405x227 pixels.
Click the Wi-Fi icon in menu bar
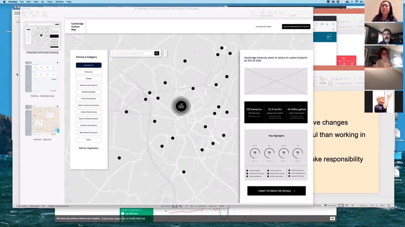coord(356,2)
